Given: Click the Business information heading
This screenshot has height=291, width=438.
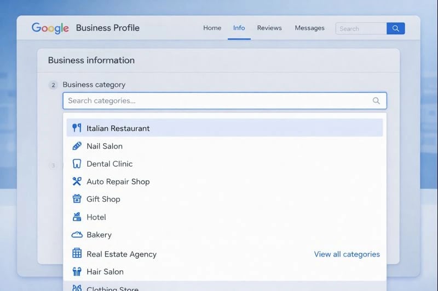Looking at the screenshot, I should click(91, 60).
